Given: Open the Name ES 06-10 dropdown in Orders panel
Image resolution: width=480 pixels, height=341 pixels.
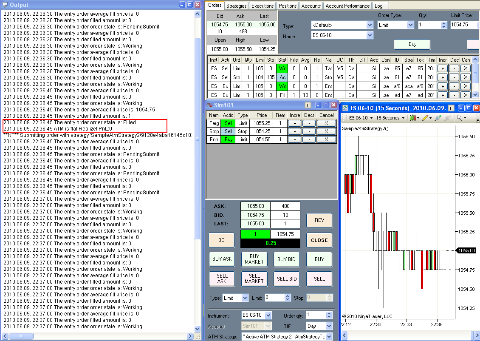Looking at the screenshot, I should click(370, 35).
